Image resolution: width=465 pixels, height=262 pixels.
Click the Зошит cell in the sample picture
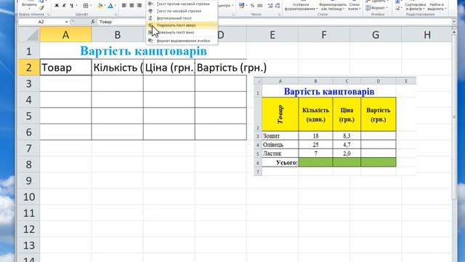tap(280, 136)
